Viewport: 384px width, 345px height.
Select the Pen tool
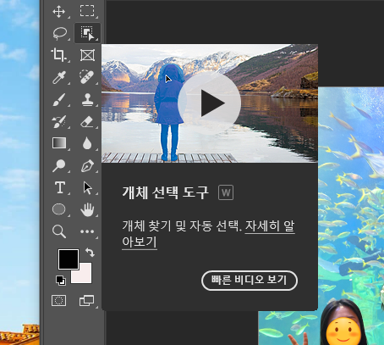pos(87,166)
